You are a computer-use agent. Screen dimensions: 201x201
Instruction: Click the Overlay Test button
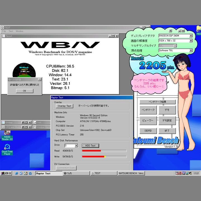64,106
